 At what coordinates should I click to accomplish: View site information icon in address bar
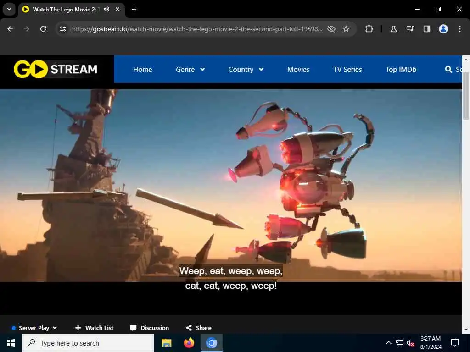[62, 29]
